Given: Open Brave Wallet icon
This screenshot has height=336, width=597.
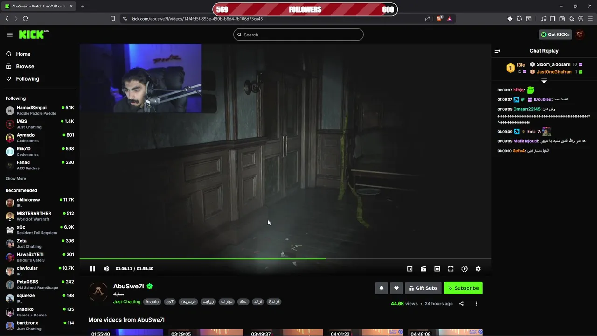Looking at the screenshot, I should pyautogui.click(x=562, y=19).
